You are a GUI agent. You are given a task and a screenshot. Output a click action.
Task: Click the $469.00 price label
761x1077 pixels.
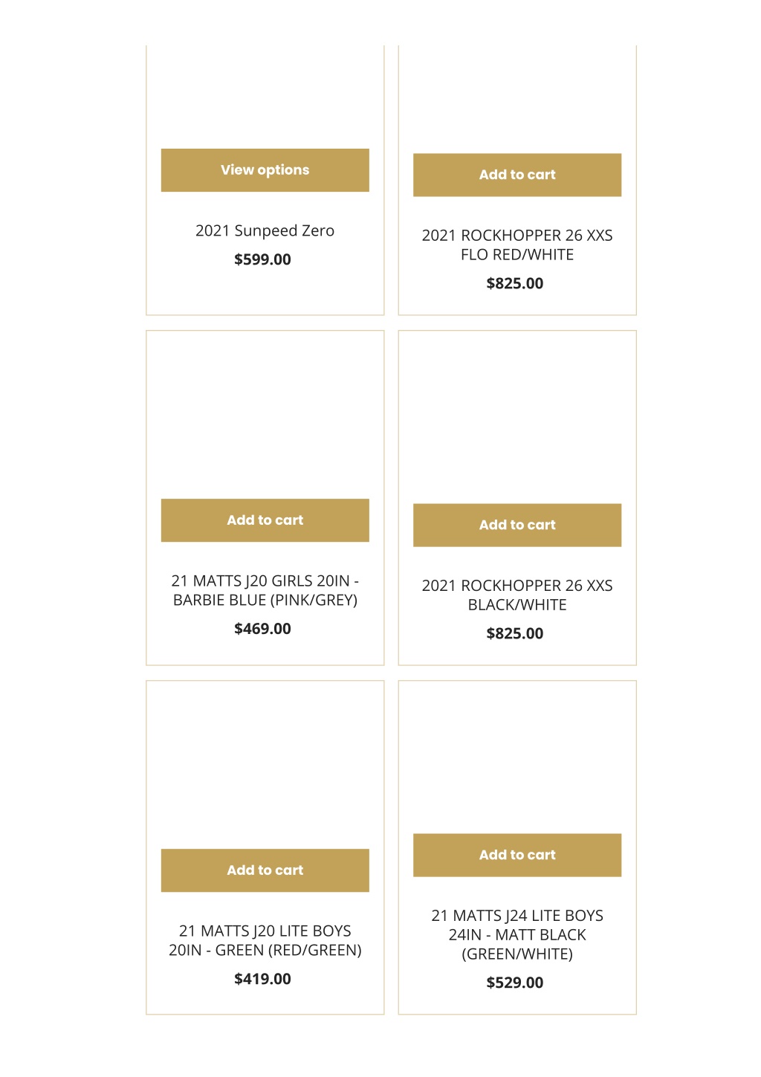262,629
